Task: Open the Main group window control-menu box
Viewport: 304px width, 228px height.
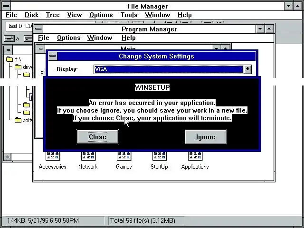Action: (40, 48)
